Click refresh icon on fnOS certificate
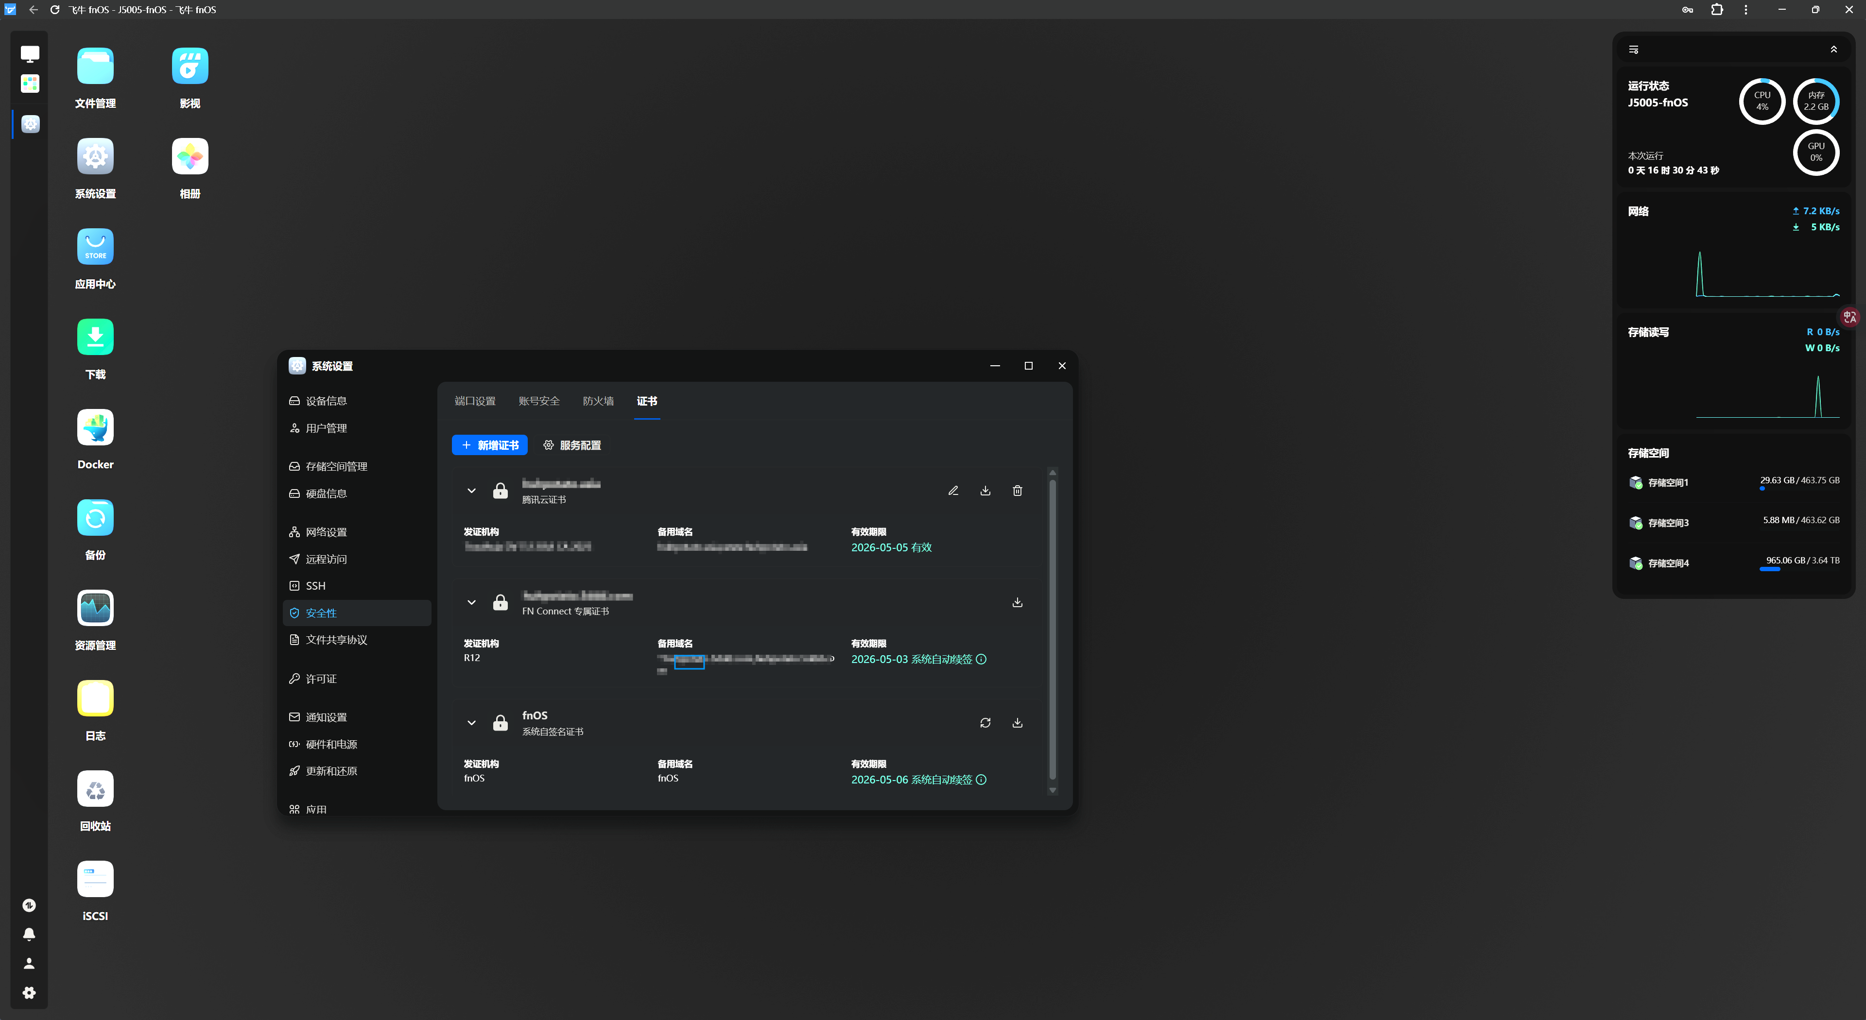This screenshot has width=1866, height=1020. [985, 723]
